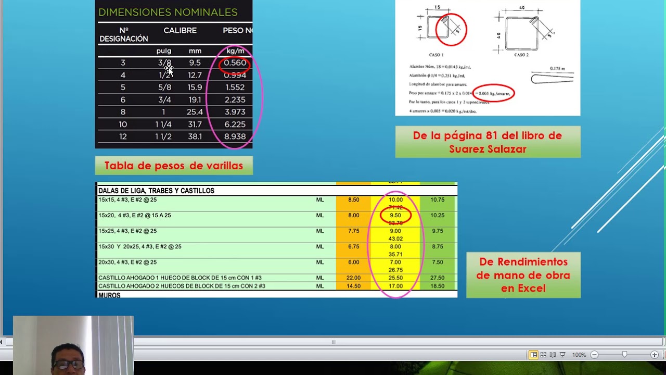Click the '15x30 Y 20x25' row label
The image size is (666, 375).
pyautogui.click(x=140, y=246)
